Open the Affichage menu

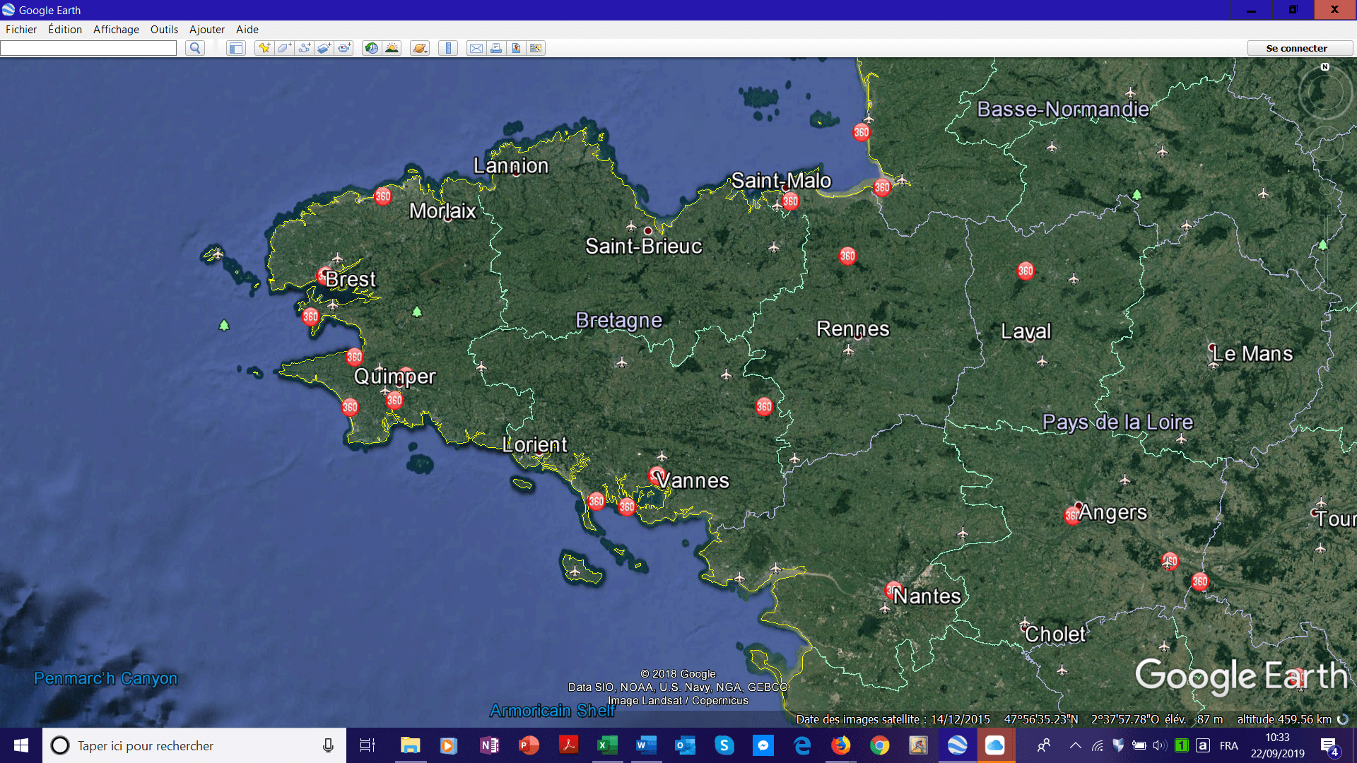click(115, 30)
